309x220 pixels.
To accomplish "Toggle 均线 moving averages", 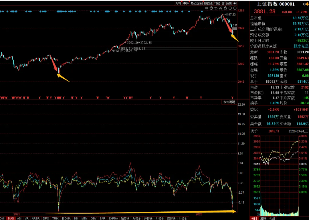I will (217, 3).
